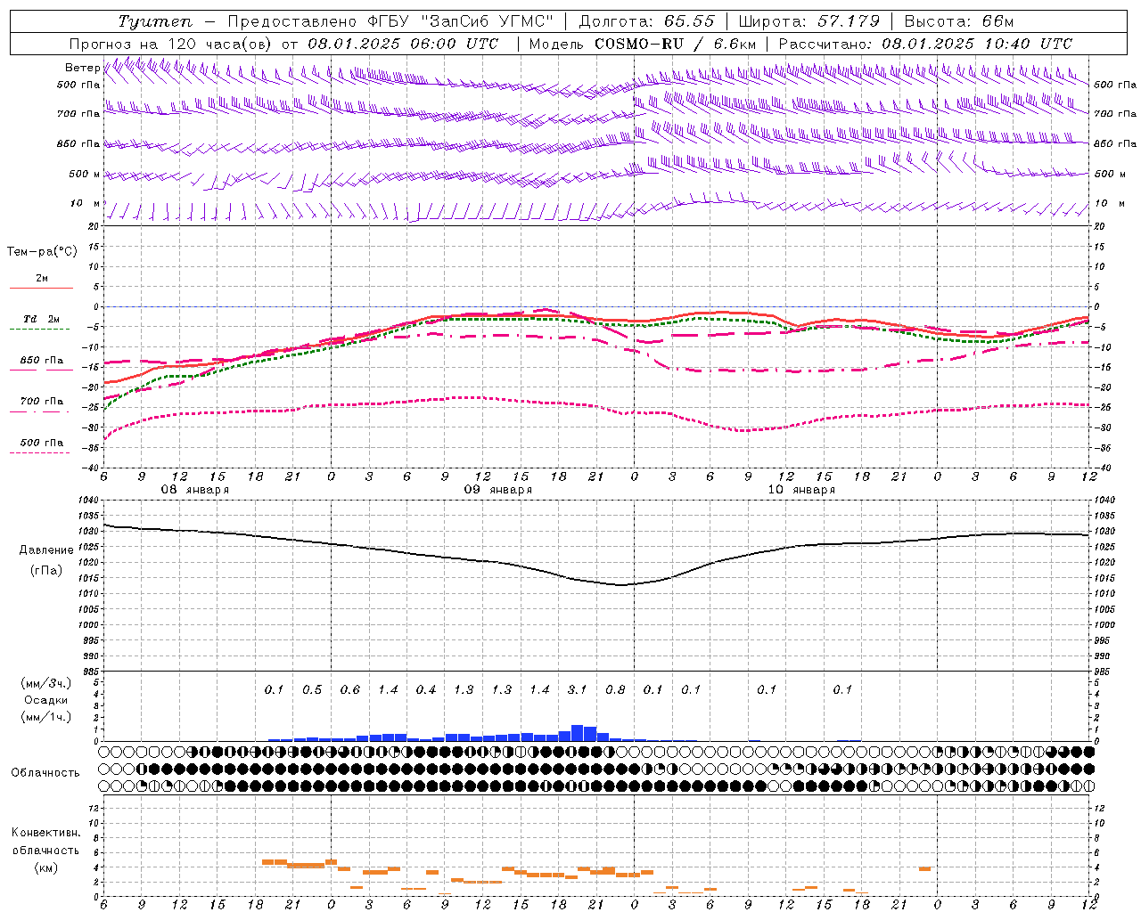Click the "Рассчитано: 08.01.2025 10:40 UTC" timestamp
The image size is (1141, 912).
point(925,44)
